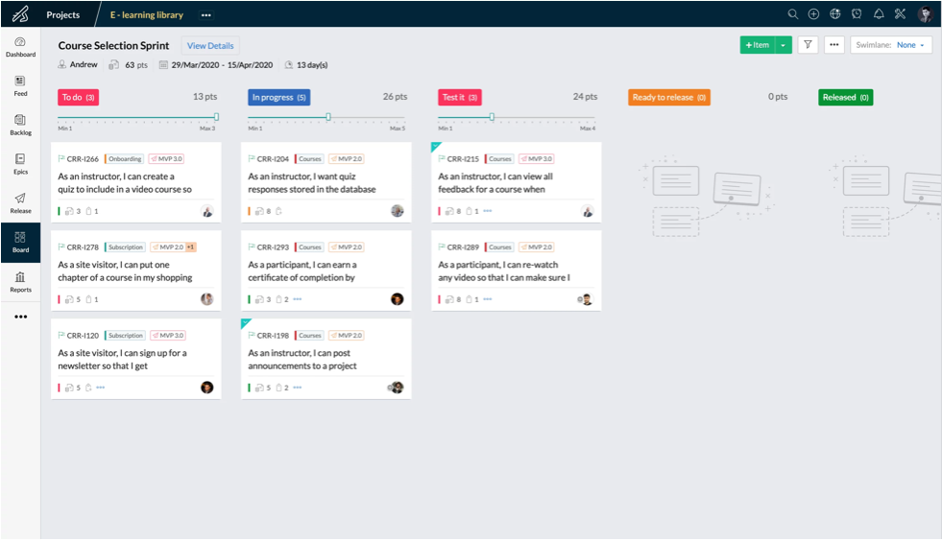942x541 pixels.
Task: Click the user profile avatar in the top-right
Action: tap(925, 14)
